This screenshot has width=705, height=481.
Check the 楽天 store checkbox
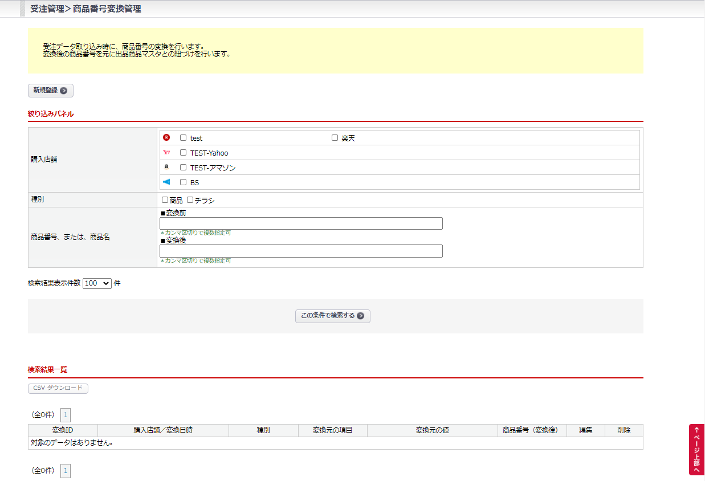coord(335,138)
